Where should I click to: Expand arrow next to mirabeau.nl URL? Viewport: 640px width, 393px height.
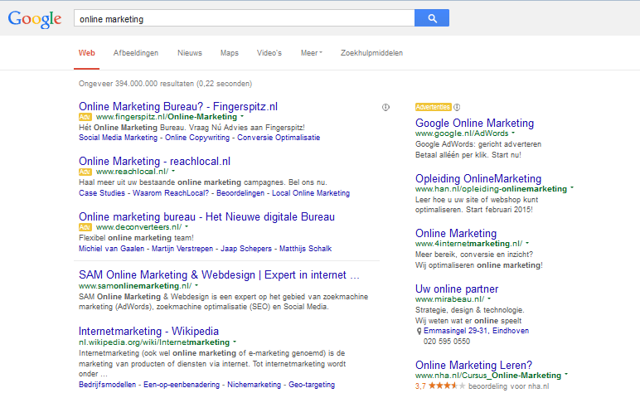[x=489, y=298]
